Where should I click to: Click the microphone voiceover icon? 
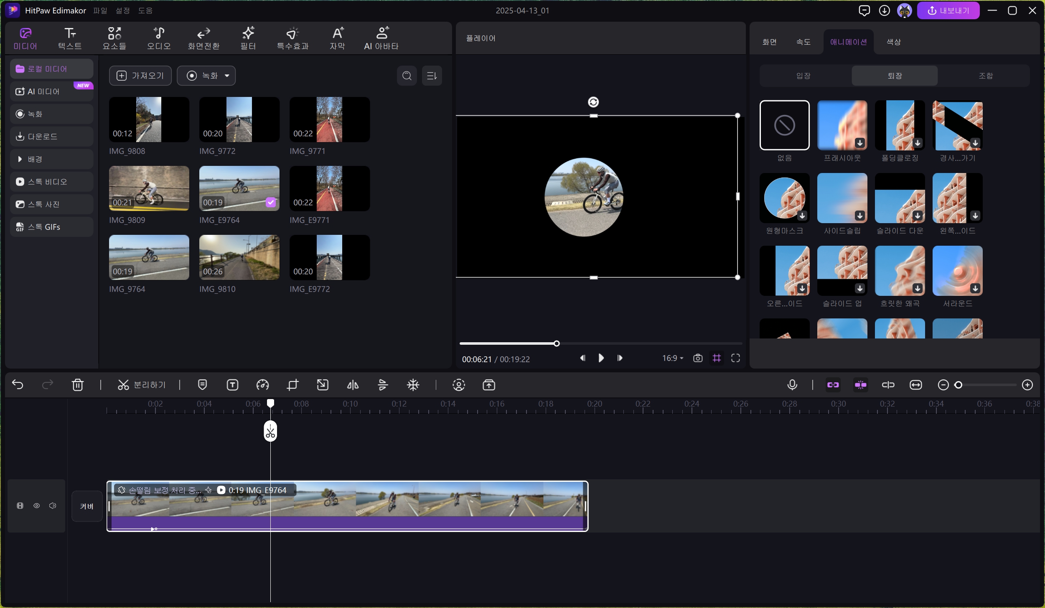pos(792,385)
